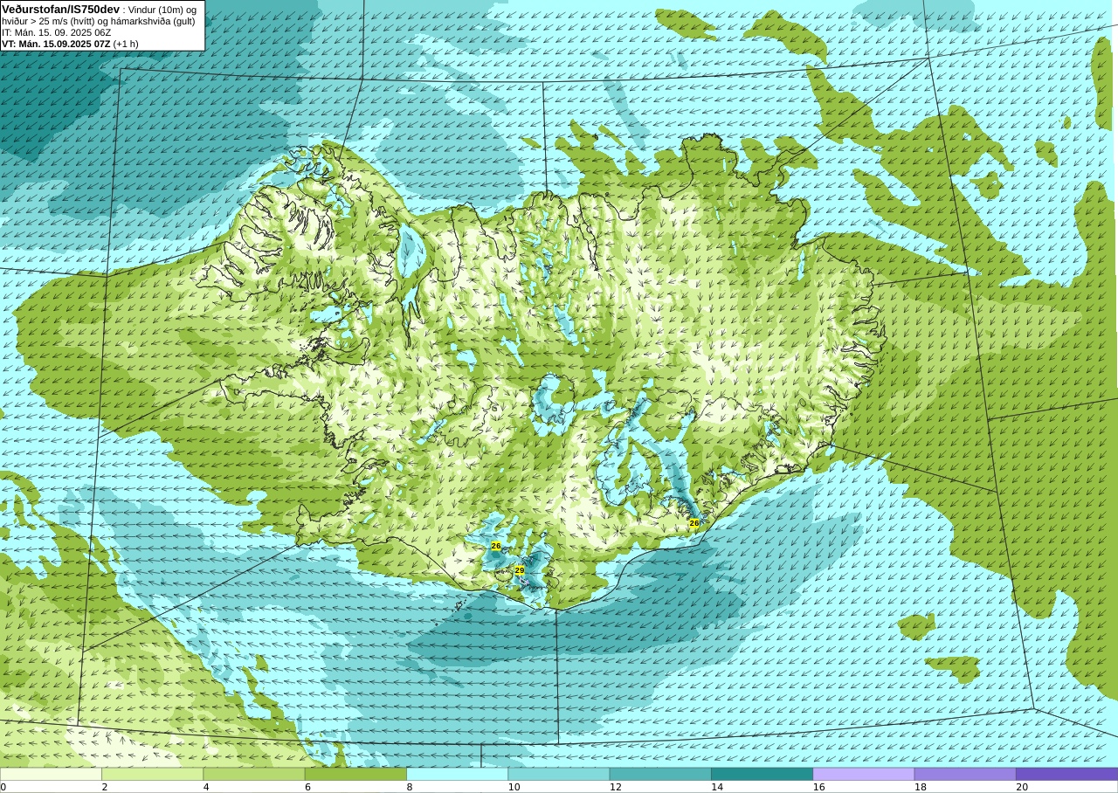Select the 16–18 m/s lavender legend swatch
The width and height of the screenshot is (1118, 793).
coord(864,774)
